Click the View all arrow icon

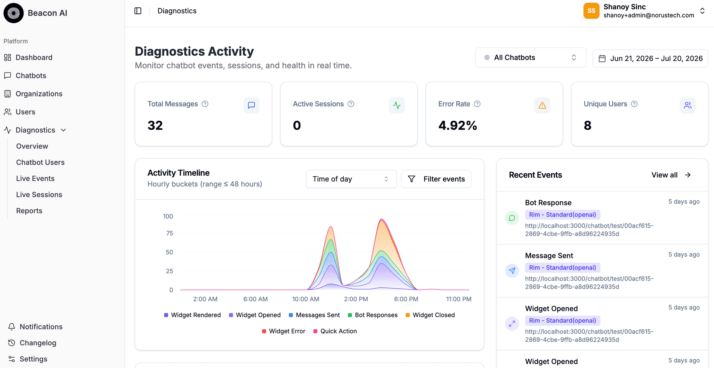[x=688, y=175]
